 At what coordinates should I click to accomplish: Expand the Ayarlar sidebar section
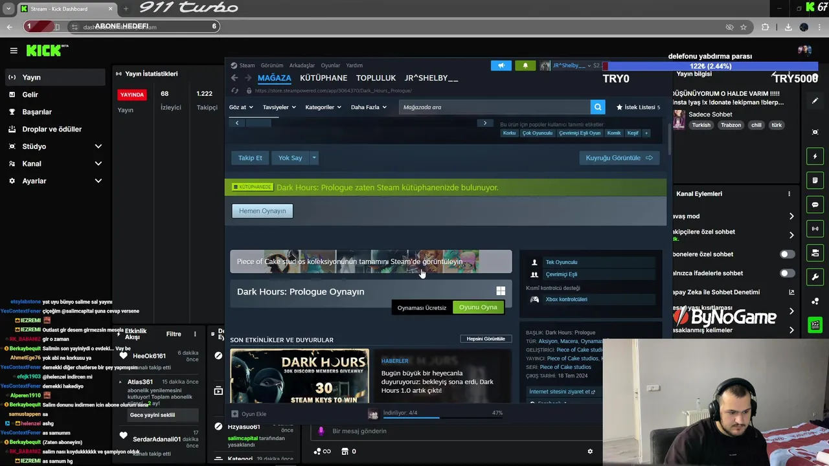coord(54,181)
